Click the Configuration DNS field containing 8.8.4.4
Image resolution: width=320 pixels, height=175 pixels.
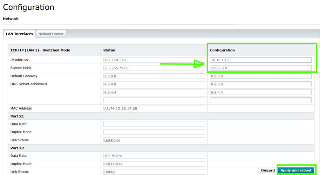(261, 92)
